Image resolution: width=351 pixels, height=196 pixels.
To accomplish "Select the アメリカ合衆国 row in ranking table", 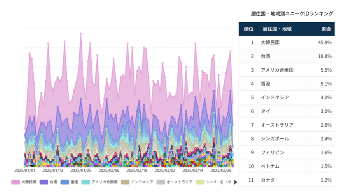I will tap(287, 70).
